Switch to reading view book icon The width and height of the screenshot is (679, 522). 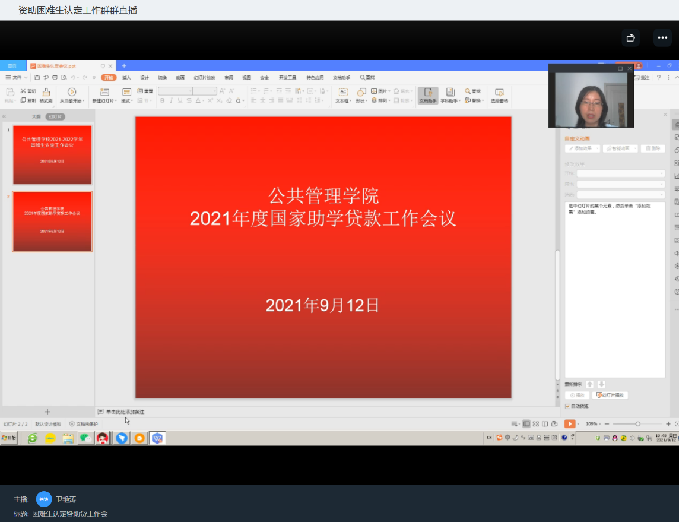(545, 424)
